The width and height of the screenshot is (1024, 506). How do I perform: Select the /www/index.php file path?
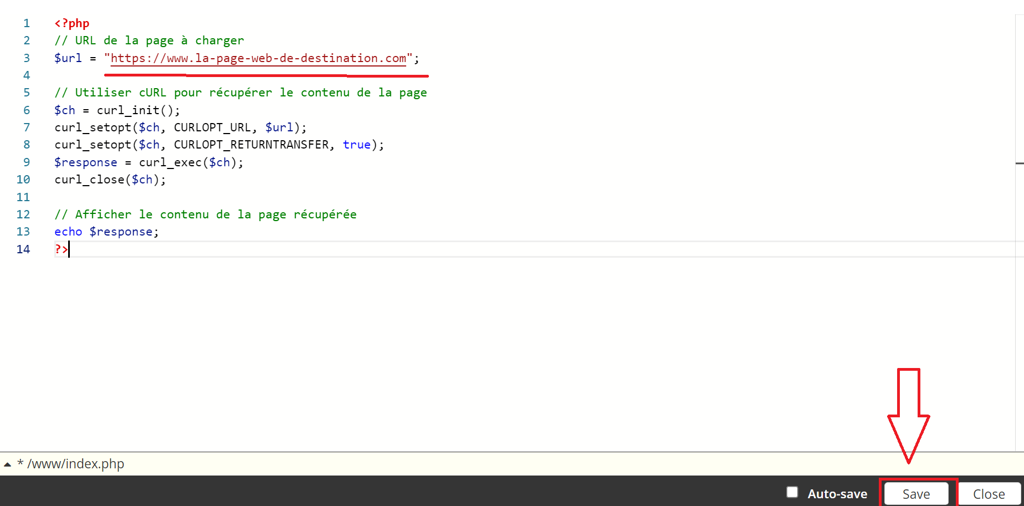[75, 464]
